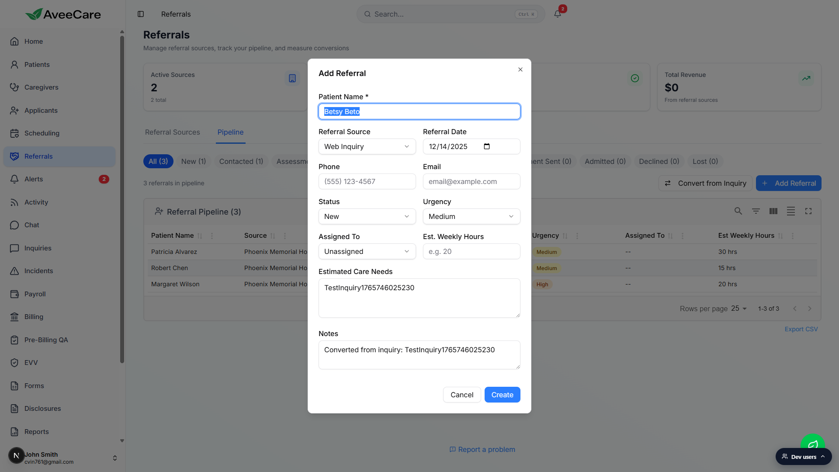Click Convert from Inquiry button
The width and height of the screenshot is (839, 472).
(x=705, y=183)
